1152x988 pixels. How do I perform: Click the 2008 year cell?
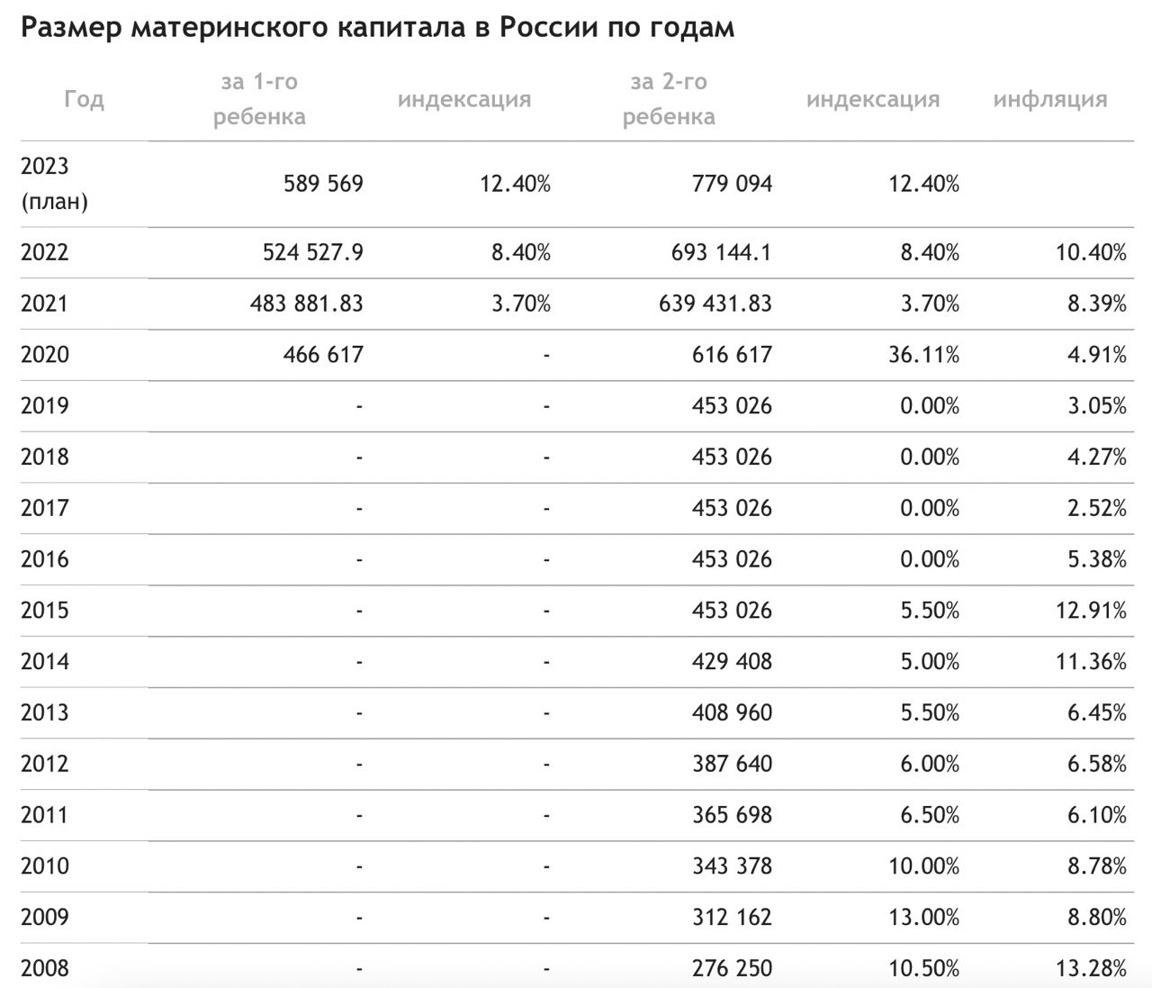tap(45, 969)
